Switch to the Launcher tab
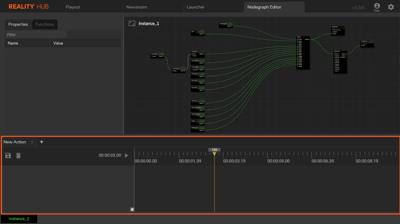This screenshot has width=400, height=224. coord(195,7)
